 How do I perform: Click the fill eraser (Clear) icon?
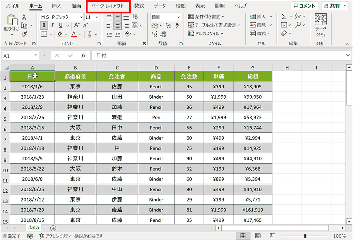(284, 33)
